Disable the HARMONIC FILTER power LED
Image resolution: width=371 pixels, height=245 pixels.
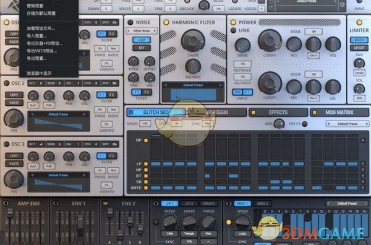[x=166, y=22]
